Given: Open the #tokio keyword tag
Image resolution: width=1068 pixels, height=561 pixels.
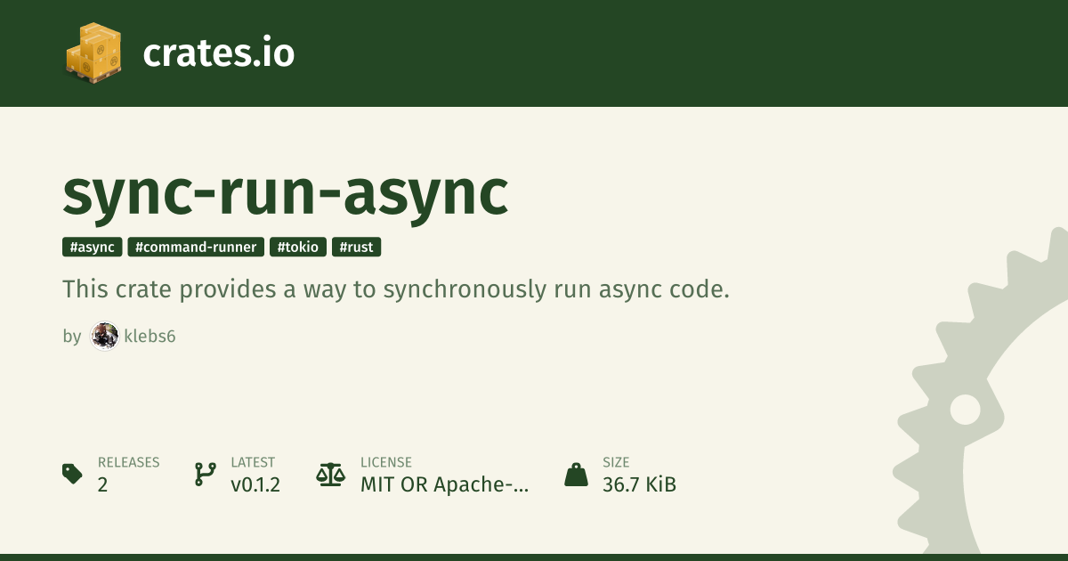Looking at the screenshot, I should tap(298, 248).
